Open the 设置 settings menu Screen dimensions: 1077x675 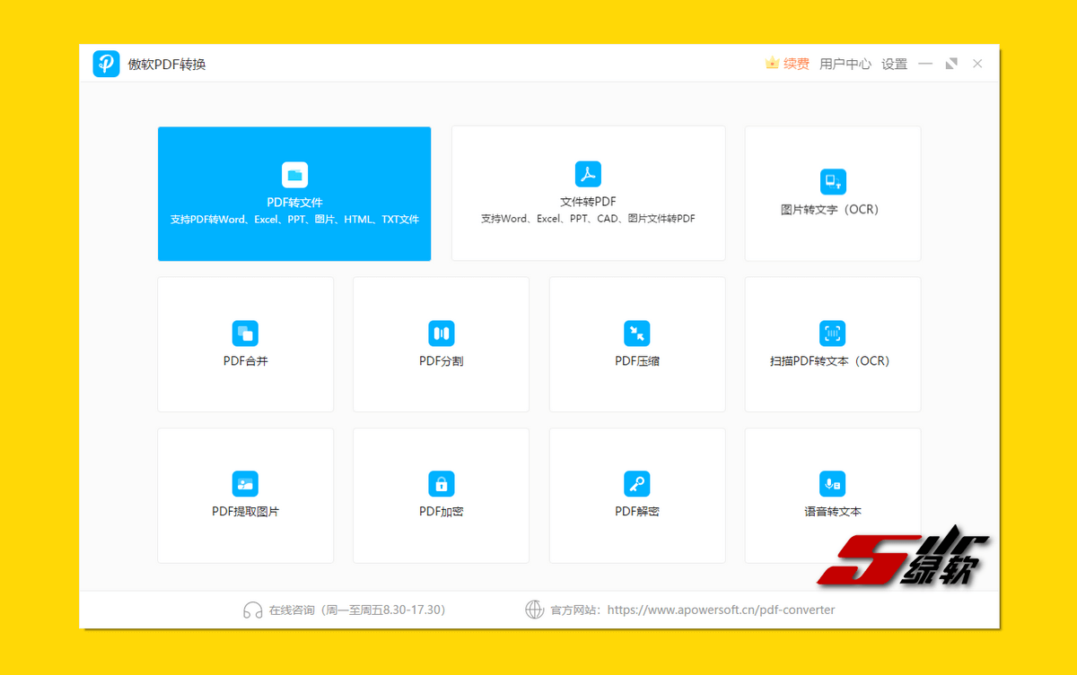pos(894,64)
